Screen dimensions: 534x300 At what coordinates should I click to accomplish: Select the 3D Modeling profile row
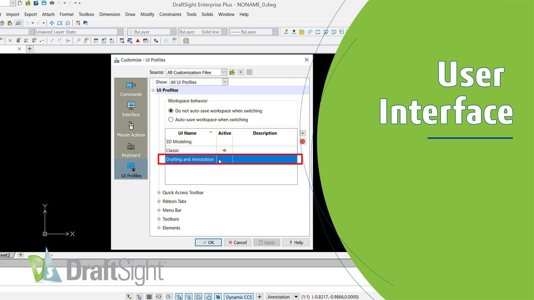231,142
